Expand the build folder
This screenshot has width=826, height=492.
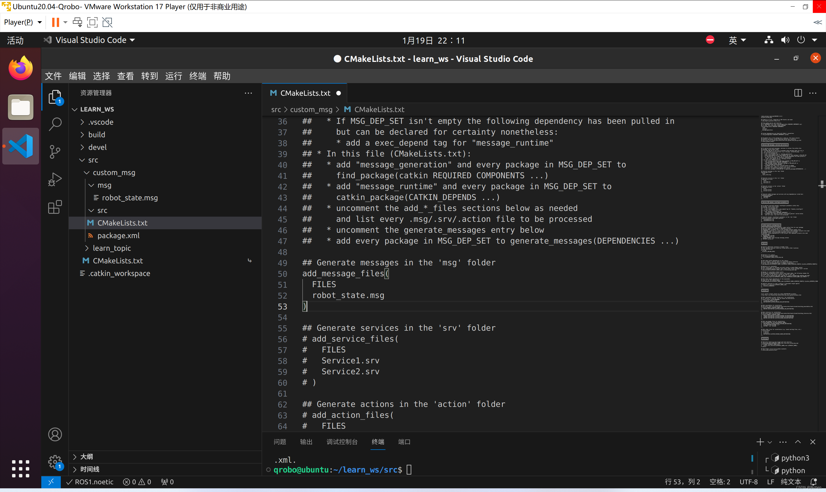click(97, 135)
